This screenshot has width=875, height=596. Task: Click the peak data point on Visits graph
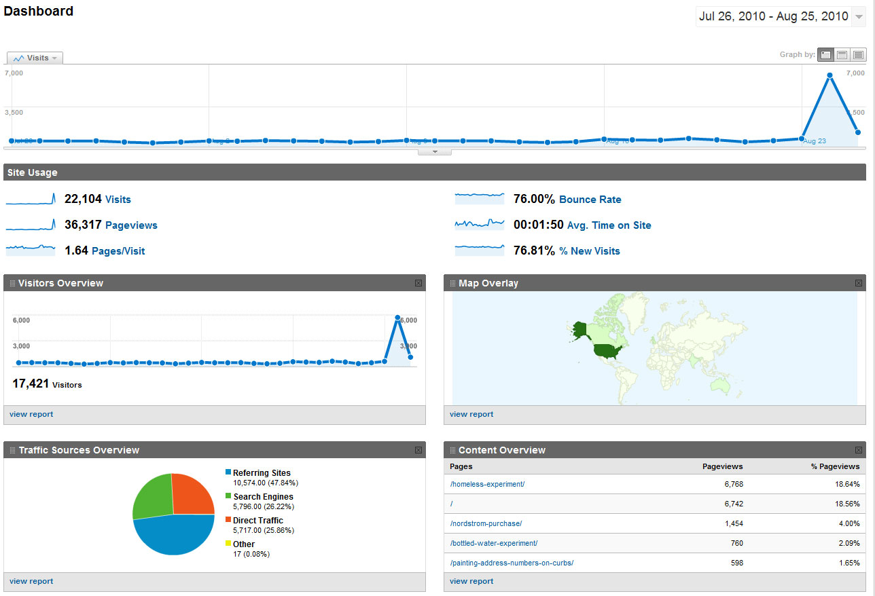pos(829,75)
